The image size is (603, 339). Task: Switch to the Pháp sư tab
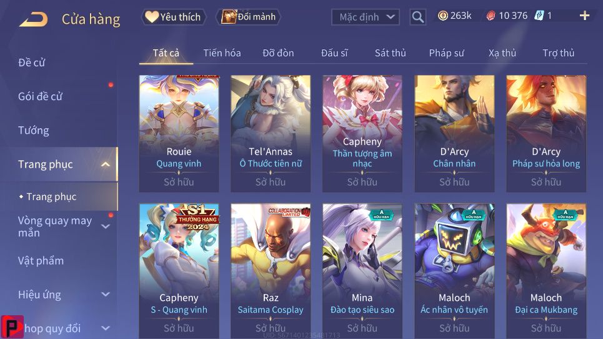coord(447,53)
